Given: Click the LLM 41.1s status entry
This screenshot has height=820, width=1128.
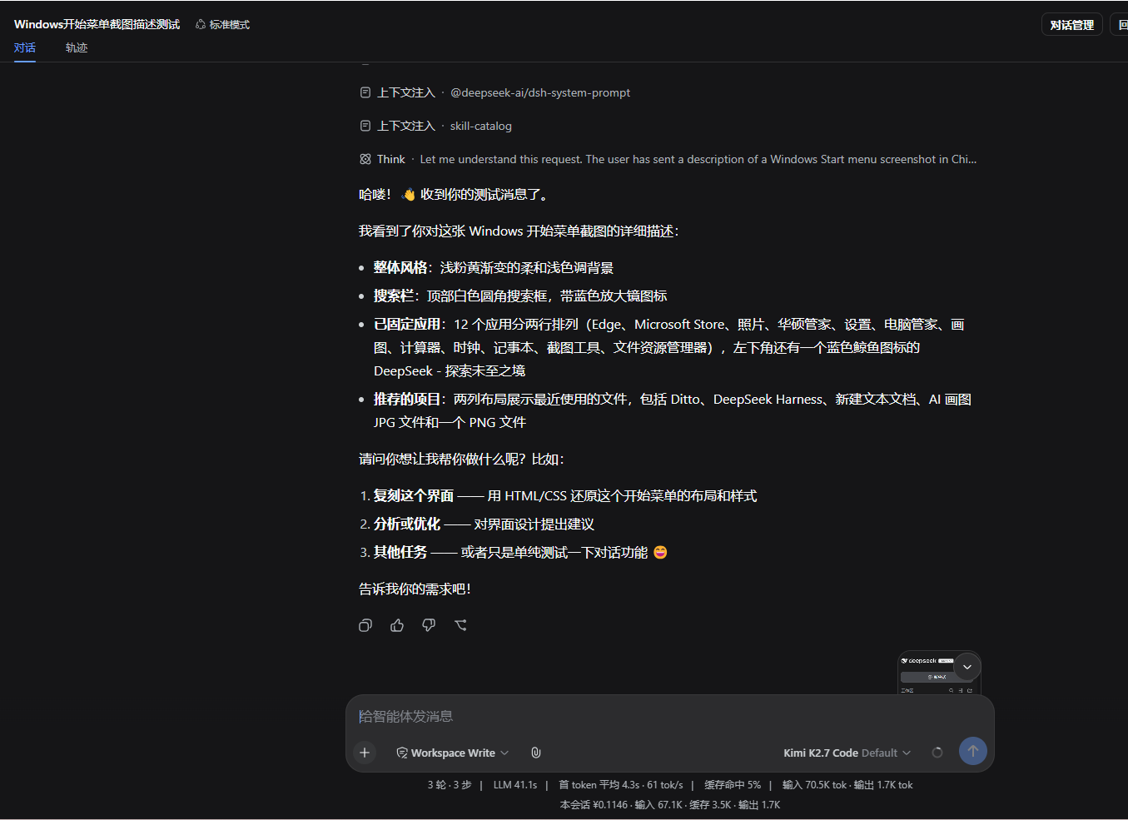Looking at the screenshot, I should pos(515,785).
